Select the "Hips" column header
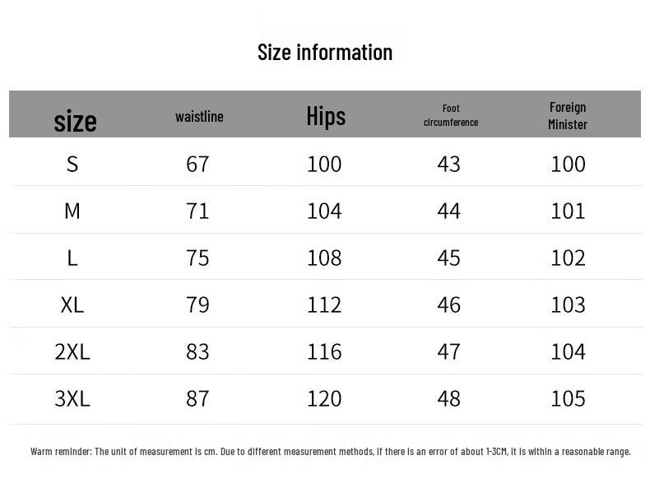The image size is (650, 488). click(326, 116)
